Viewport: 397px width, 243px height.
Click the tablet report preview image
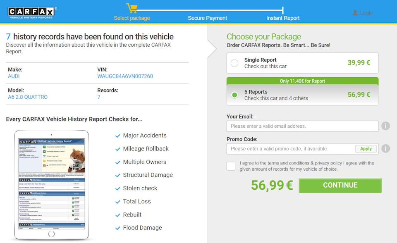pos(51,185)
